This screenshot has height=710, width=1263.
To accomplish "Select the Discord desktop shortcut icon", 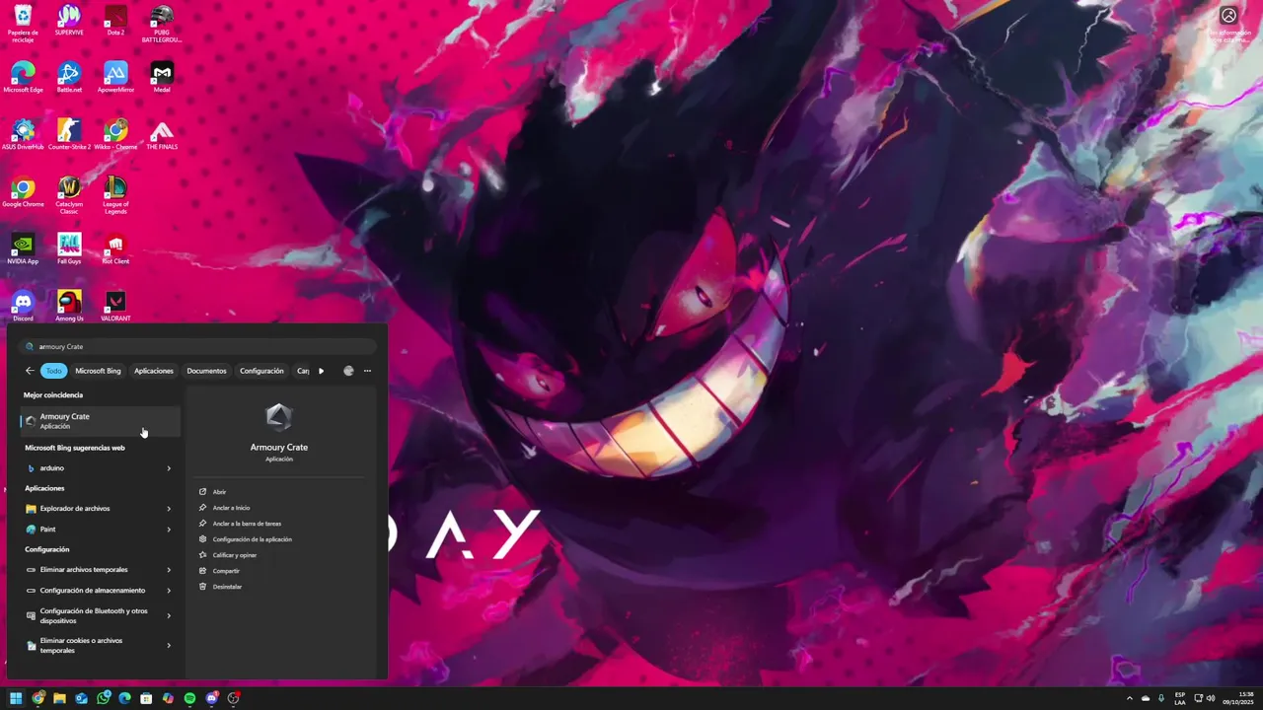I will pos(23,306).
